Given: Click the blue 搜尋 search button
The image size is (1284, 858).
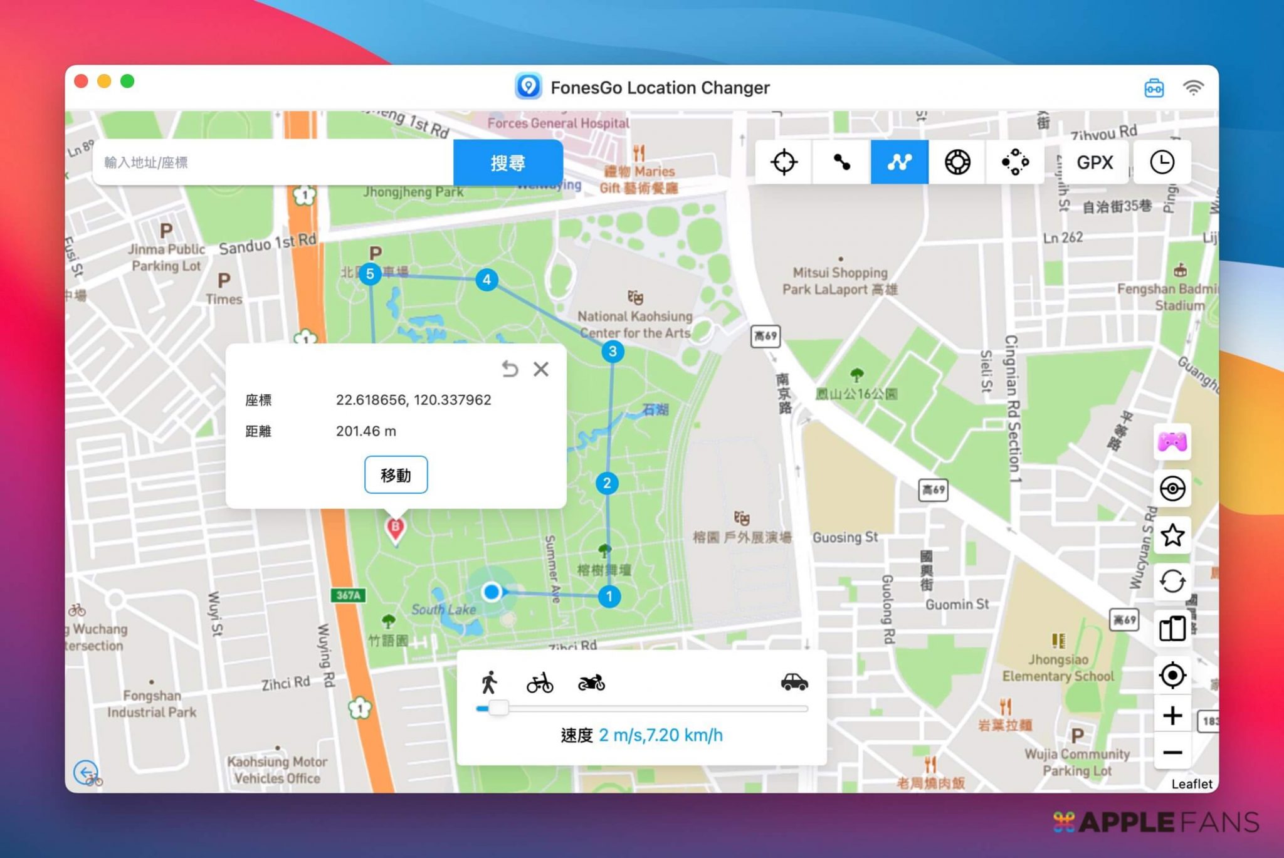Looking at the screenshot, I should (508, 162).
